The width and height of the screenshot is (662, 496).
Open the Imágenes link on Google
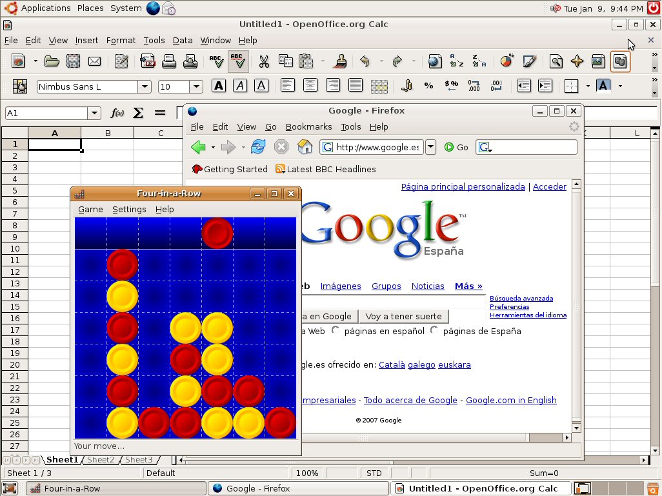[341, 286]
